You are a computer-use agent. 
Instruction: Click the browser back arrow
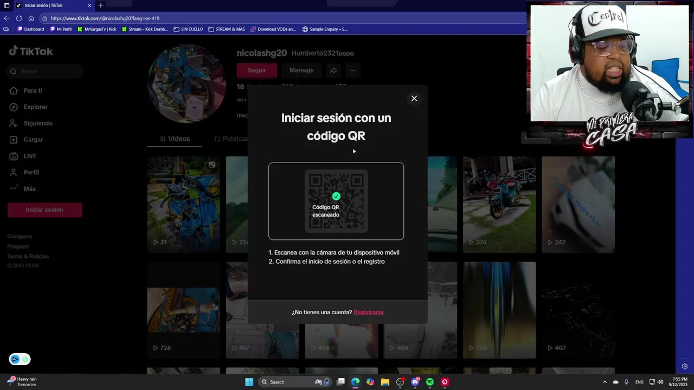[7, 18]
